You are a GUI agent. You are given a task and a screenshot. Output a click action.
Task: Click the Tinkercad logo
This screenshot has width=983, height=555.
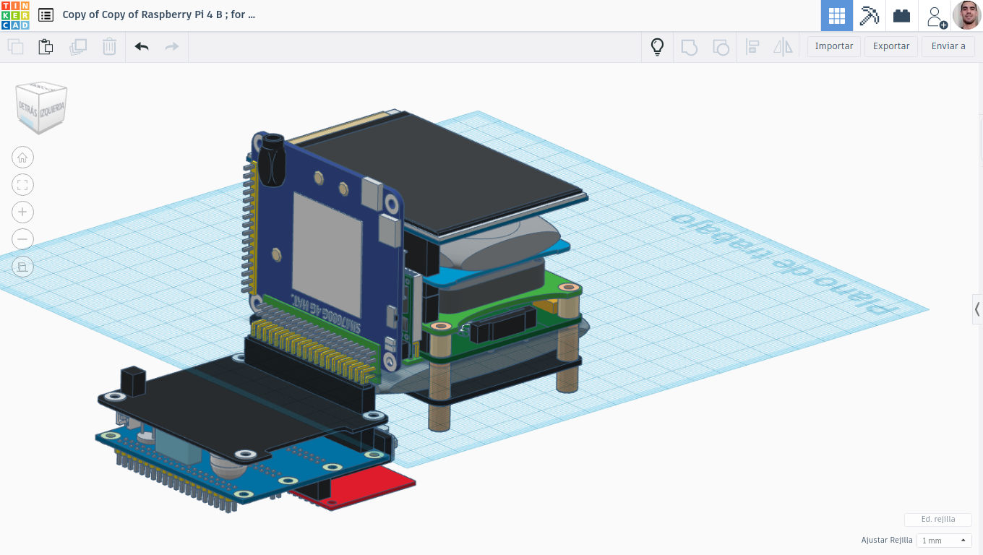pos(15,15)
